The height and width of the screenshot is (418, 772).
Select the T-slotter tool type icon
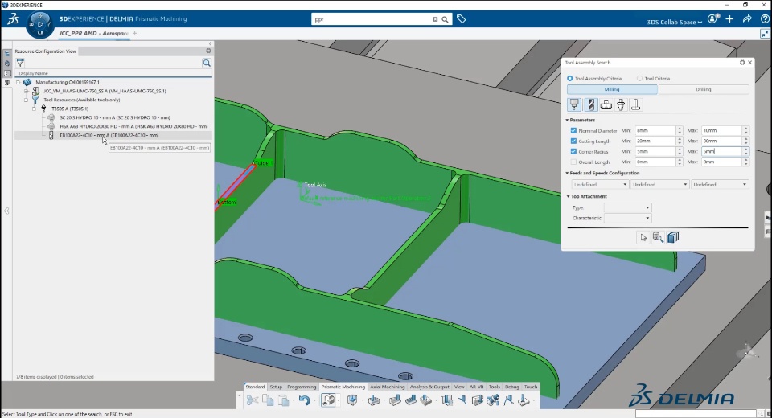tap(635, 104)
